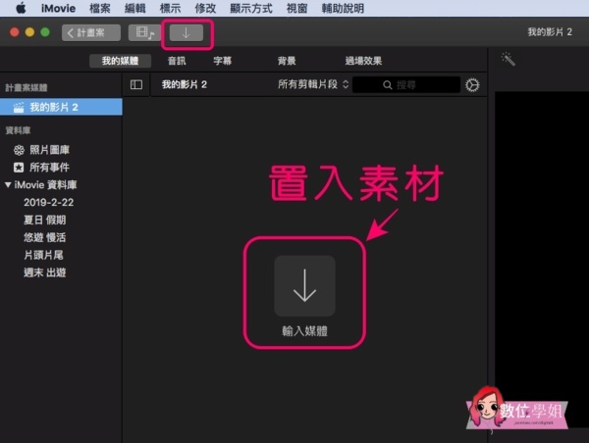Select the 夏日 假期 event
The height and width of the screenshot is (443, 589).
coord(44,220)
